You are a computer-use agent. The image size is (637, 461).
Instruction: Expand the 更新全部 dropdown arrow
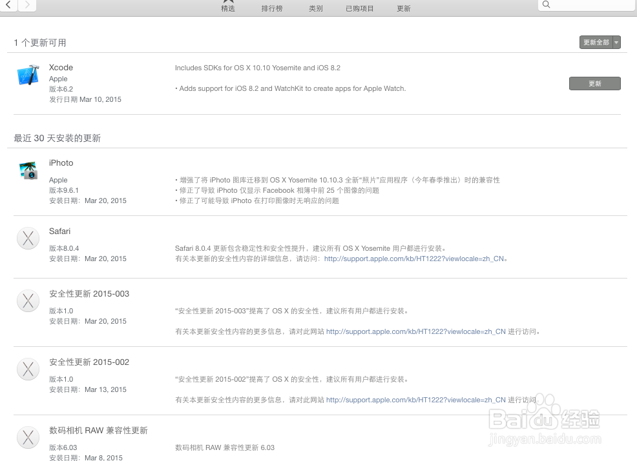point(617,42)
